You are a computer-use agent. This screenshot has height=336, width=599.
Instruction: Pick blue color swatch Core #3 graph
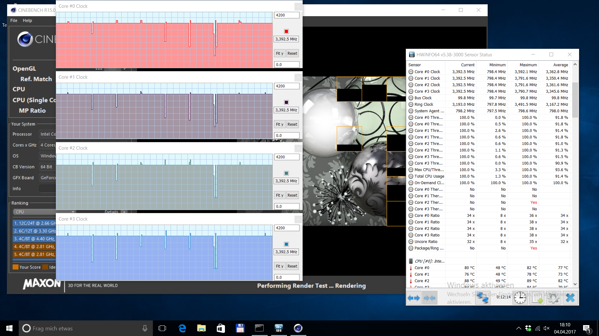[x=286, y=244]
